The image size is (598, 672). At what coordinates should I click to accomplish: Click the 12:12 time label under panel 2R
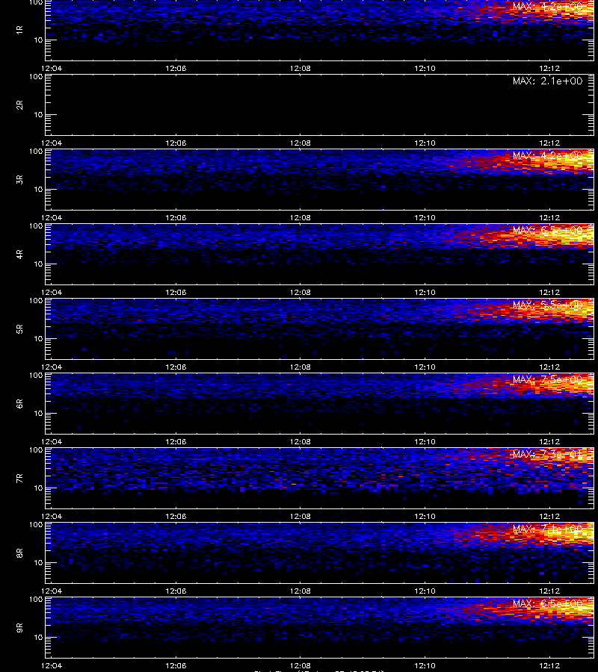pos(549,143)
